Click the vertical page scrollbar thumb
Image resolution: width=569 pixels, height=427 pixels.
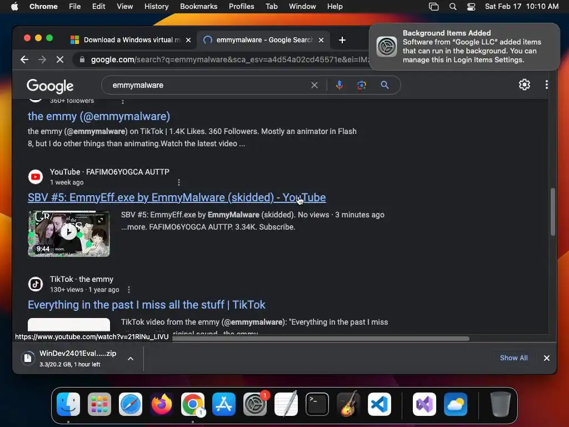coord(553,212)
